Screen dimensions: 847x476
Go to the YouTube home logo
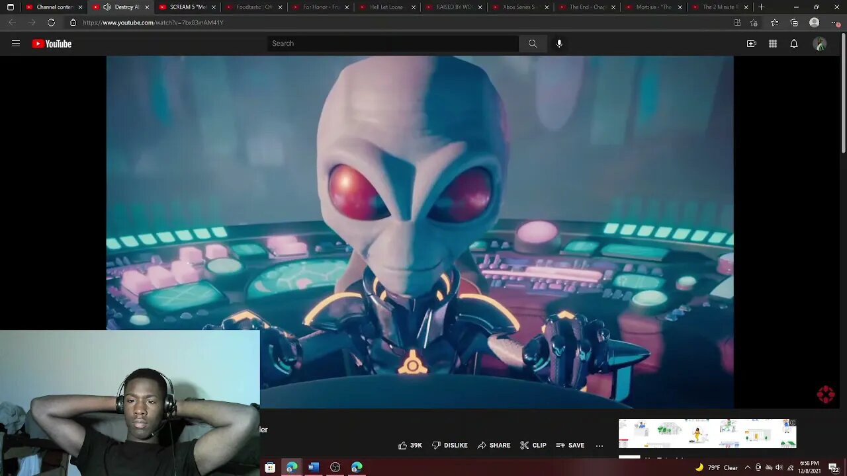click(x=52, y=44)
